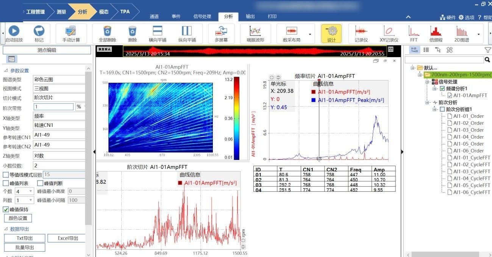Select AI1-03_Order in tree
The height and width of the screenshot is (257, 492).
tap(468, 130)
